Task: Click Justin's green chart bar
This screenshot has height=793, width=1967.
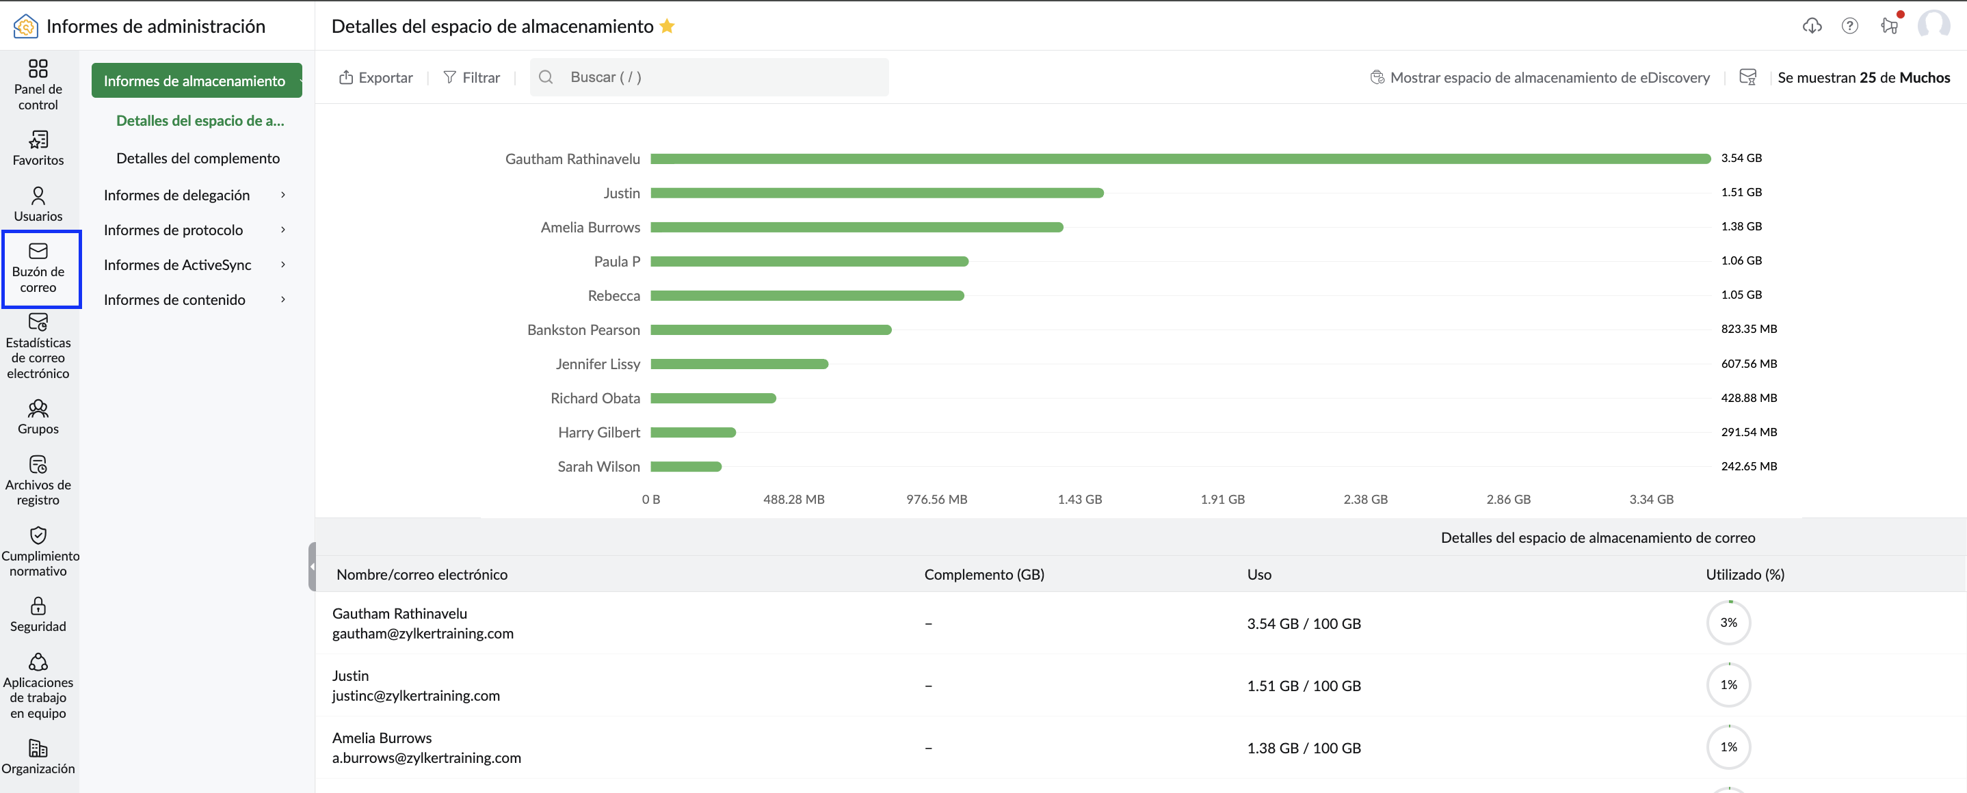Action: [x=877, y=193]
